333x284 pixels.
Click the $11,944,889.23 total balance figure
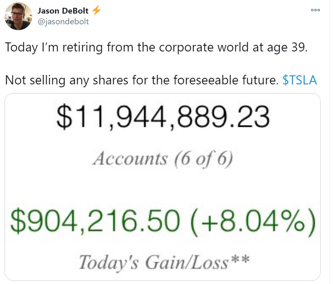click(163, 117)
